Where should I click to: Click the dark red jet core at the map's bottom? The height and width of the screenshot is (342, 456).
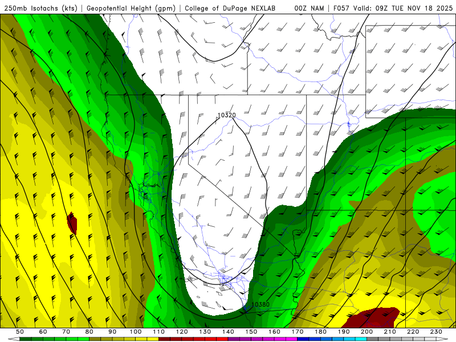click(371, 317)
